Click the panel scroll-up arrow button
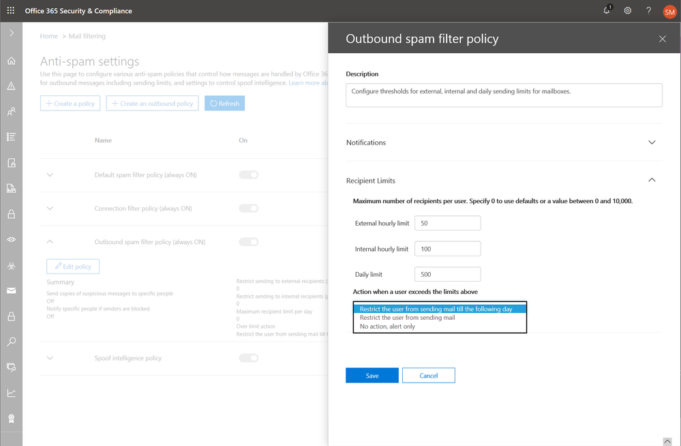This screenshot has height=446, width=681. pos(667,441)
